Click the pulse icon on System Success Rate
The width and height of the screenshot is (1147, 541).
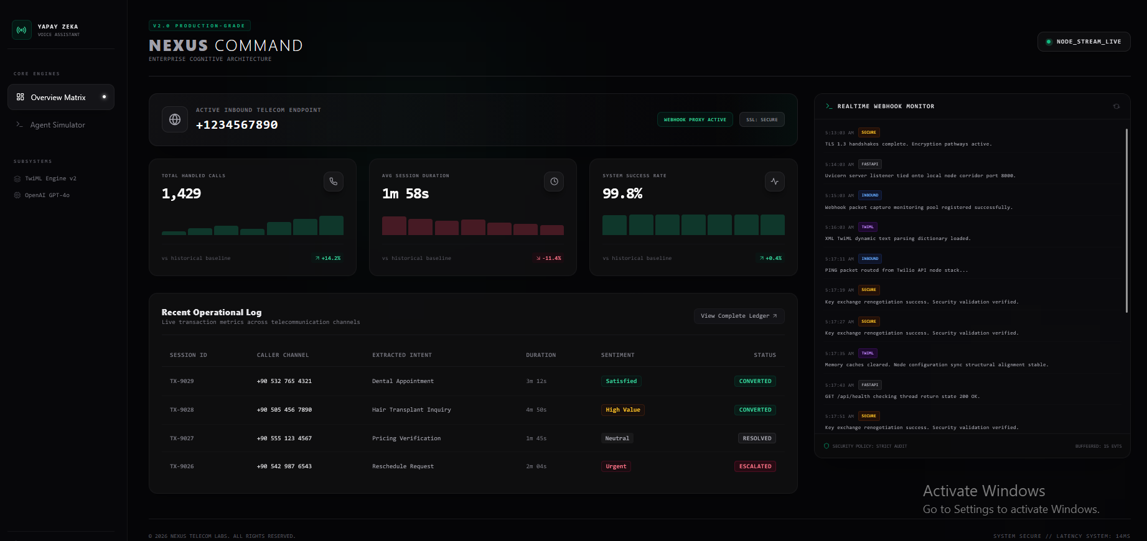coord(774,182)
